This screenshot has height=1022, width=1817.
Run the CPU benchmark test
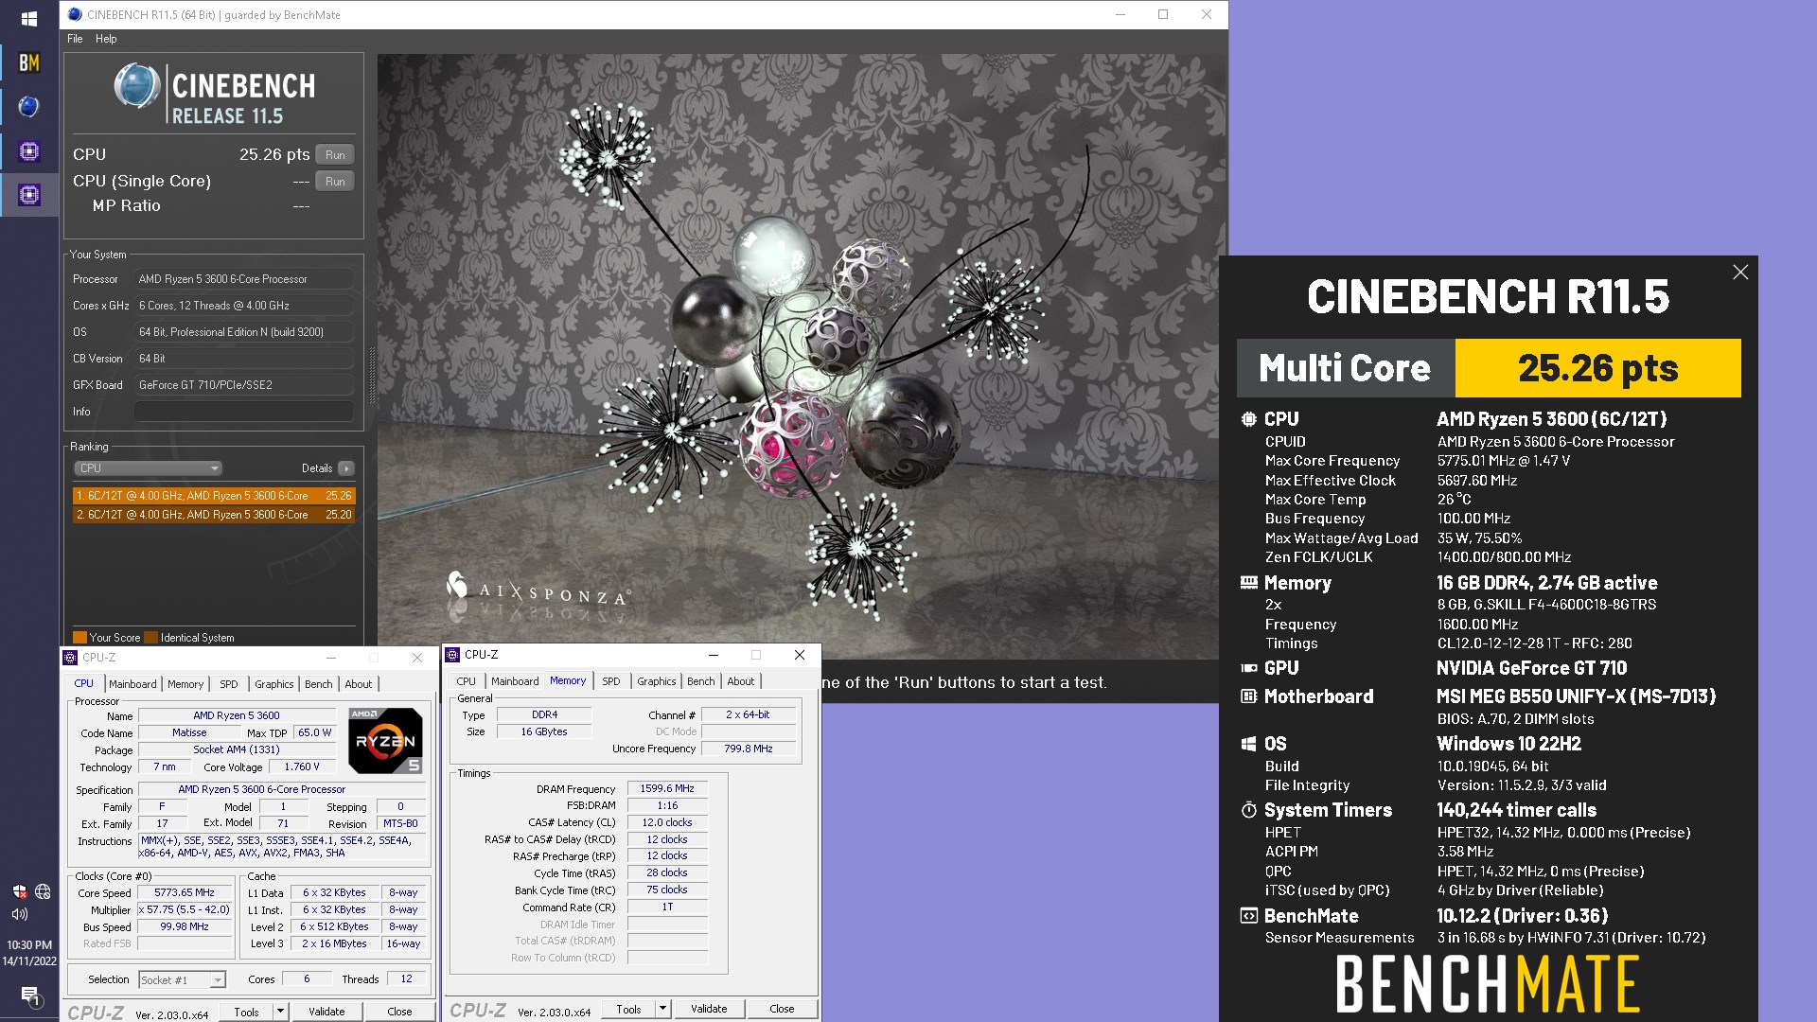[335, 155]
